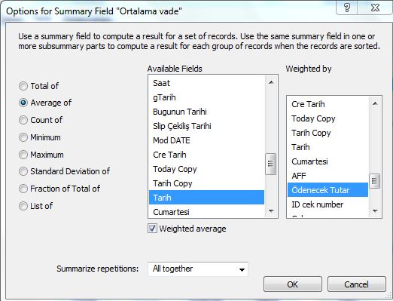This screenshot has width=393, height=301.
Task: Select the Total of radio button
Action: (x=23, y=86)
